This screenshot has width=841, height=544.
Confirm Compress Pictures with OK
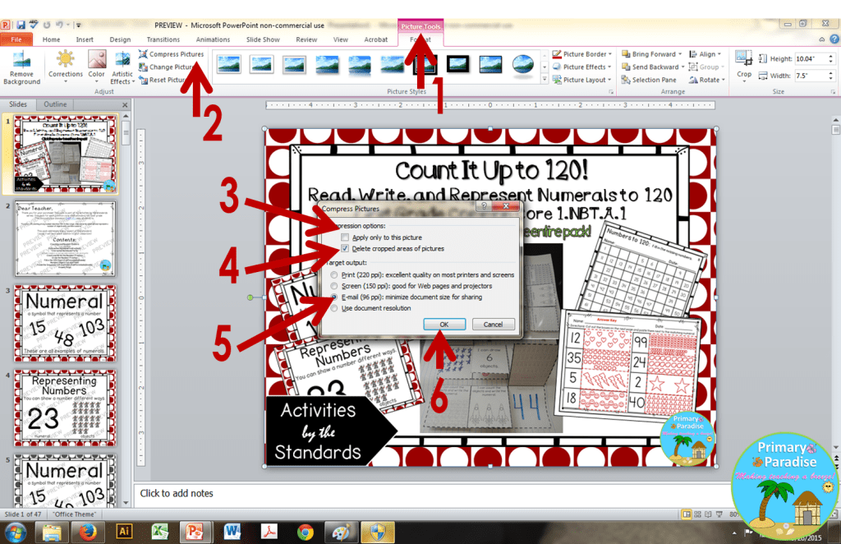point(444,324)
